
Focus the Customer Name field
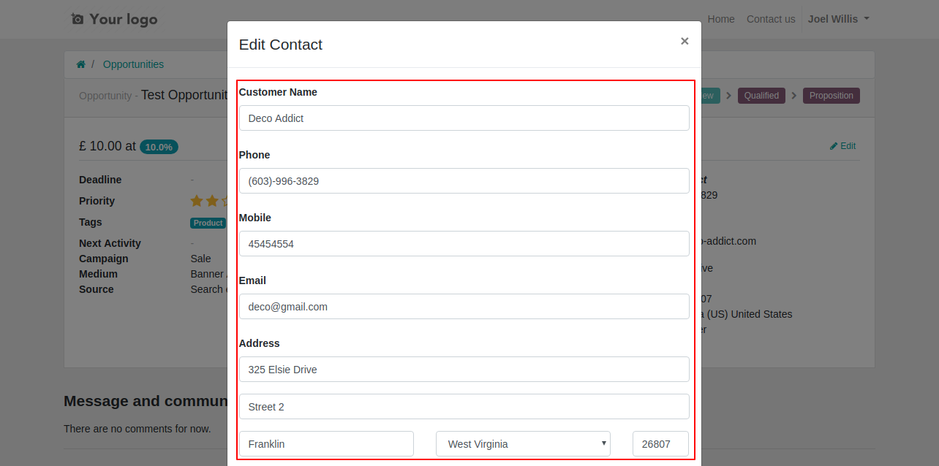click(x=464, y=118)
